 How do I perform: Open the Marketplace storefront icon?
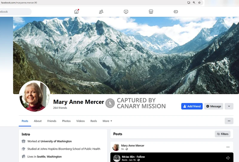151,12
